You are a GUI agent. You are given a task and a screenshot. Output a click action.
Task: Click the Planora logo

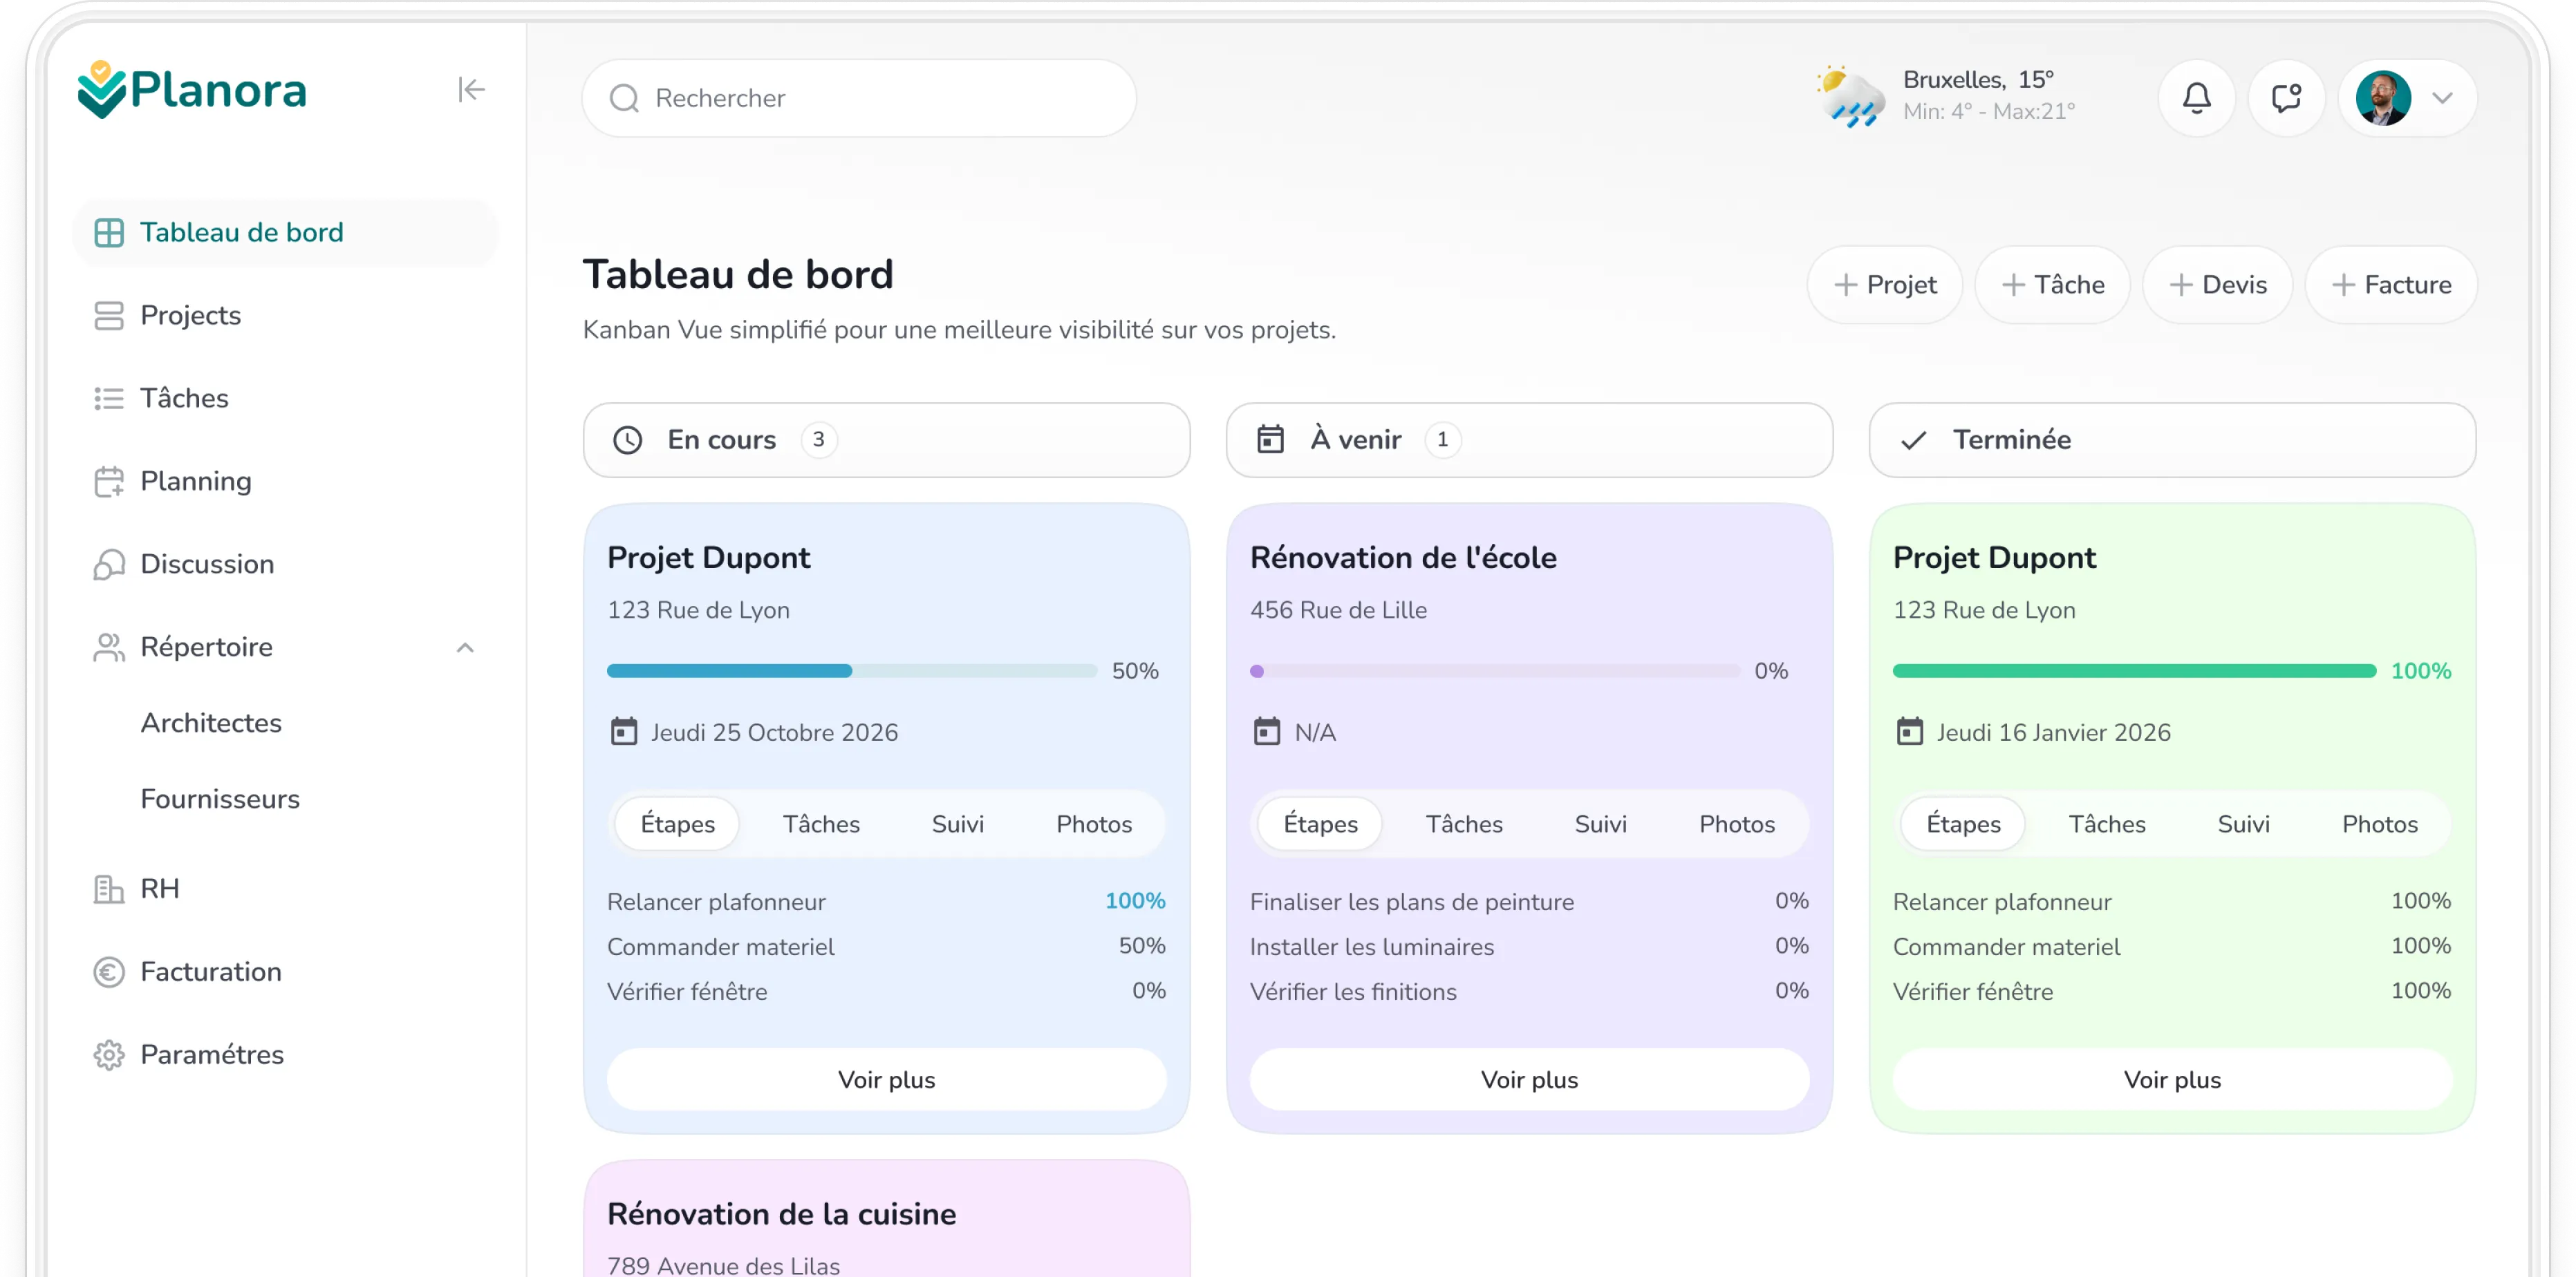(192, 90)
